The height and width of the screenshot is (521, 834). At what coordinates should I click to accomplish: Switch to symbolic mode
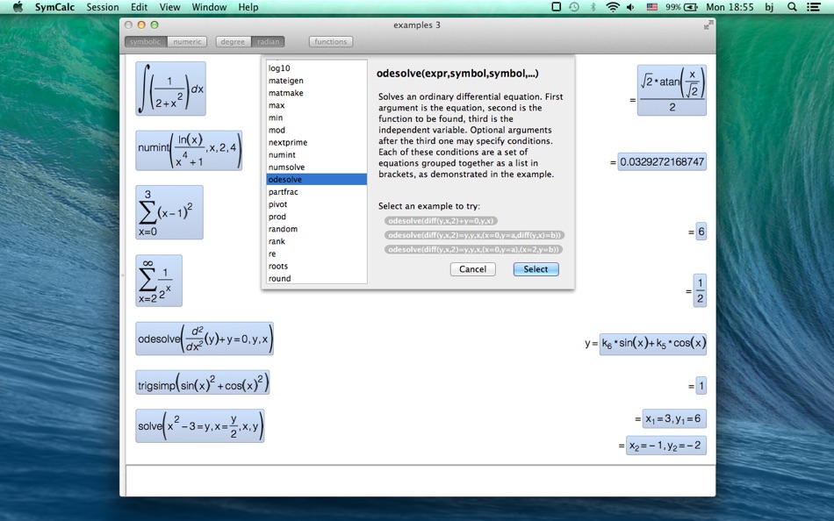tap(145, 41)
